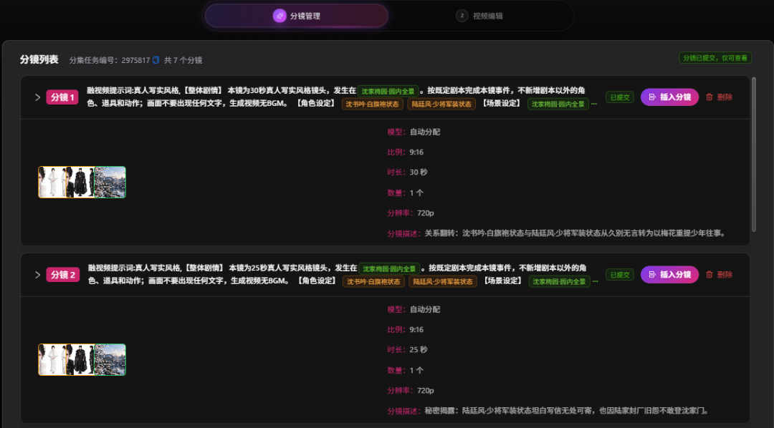
Task: Click 已提交 status tag on 分镜 1
Action: tap(620, 97)
